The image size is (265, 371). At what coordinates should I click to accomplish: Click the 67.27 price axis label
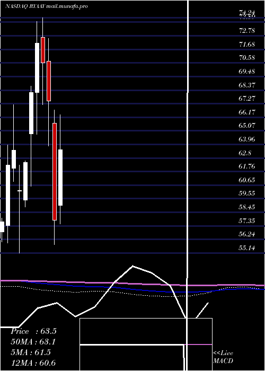tap(247, 99)
